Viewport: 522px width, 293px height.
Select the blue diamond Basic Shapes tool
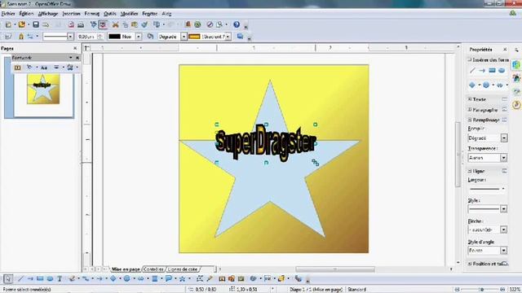pyautogui.click(x=113, y=278)
